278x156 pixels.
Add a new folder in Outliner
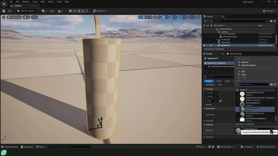(x=271, y=21)
